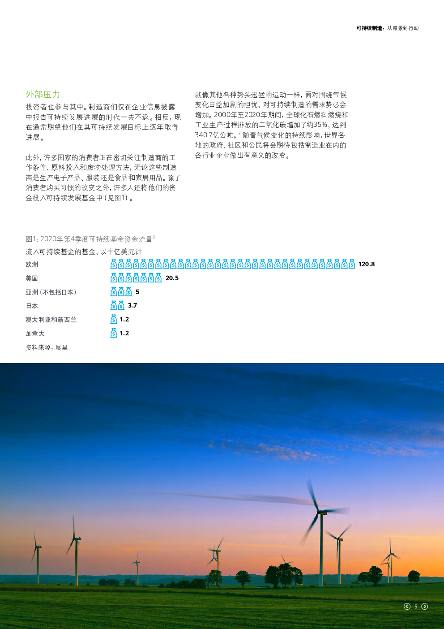Click the header 可持续制造：从愿景到行动

[x=388, y=28]
